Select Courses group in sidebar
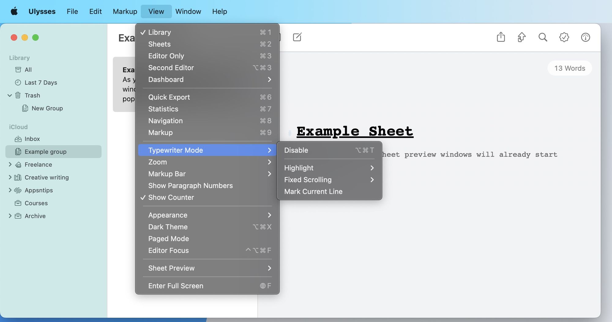Image resolution: width=612 pixels, height=322 pixels. (x=36, y=203)
